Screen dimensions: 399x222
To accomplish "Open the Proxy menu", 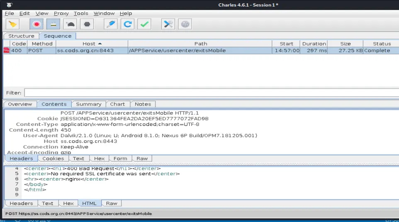I will coord(61,14).
